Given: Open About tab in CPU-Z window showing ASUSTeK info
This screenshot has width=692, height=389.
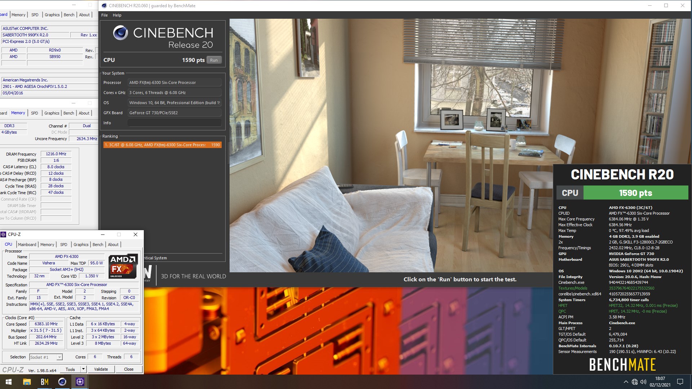Looking at the screenshot, I should point(84,15).
